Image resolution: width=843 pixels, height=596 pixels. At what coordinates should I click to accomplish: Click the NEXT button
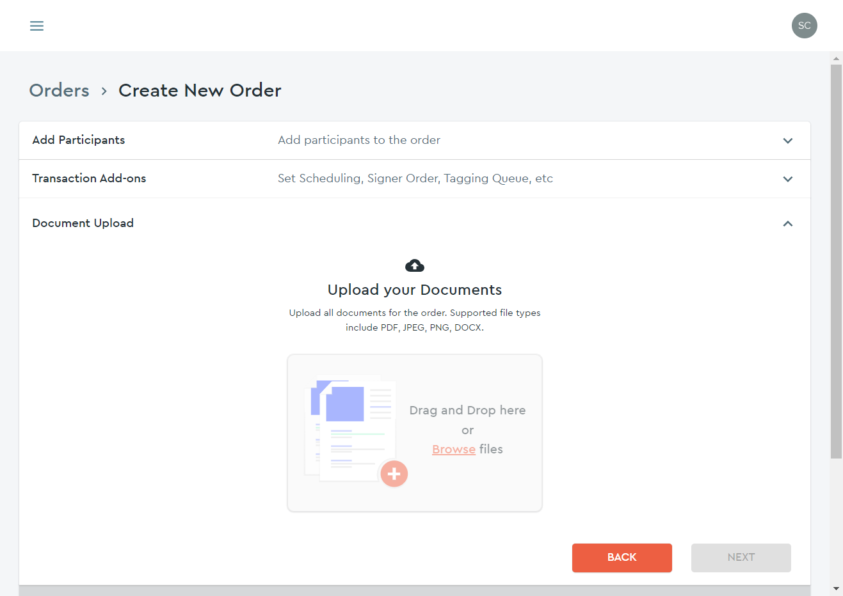(741, 558)
